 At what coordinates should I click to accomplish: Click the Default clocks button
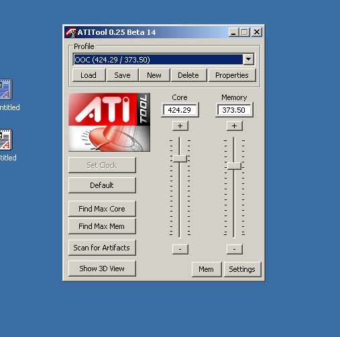pos(102,185)
